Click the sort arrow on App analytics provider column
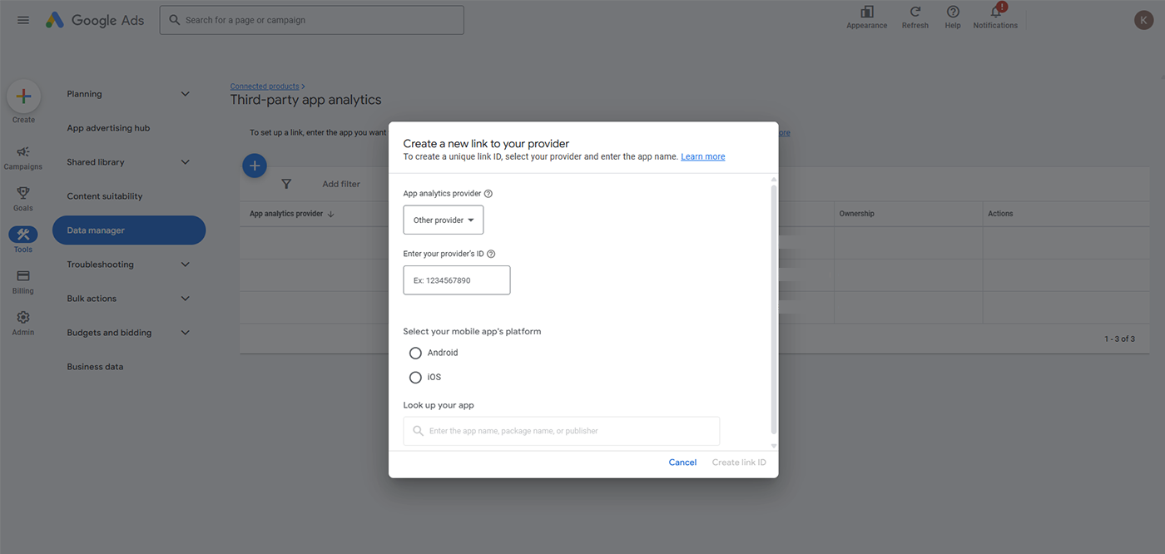Viewport: 1165px width, 554px height. click(x=331, y=214)
